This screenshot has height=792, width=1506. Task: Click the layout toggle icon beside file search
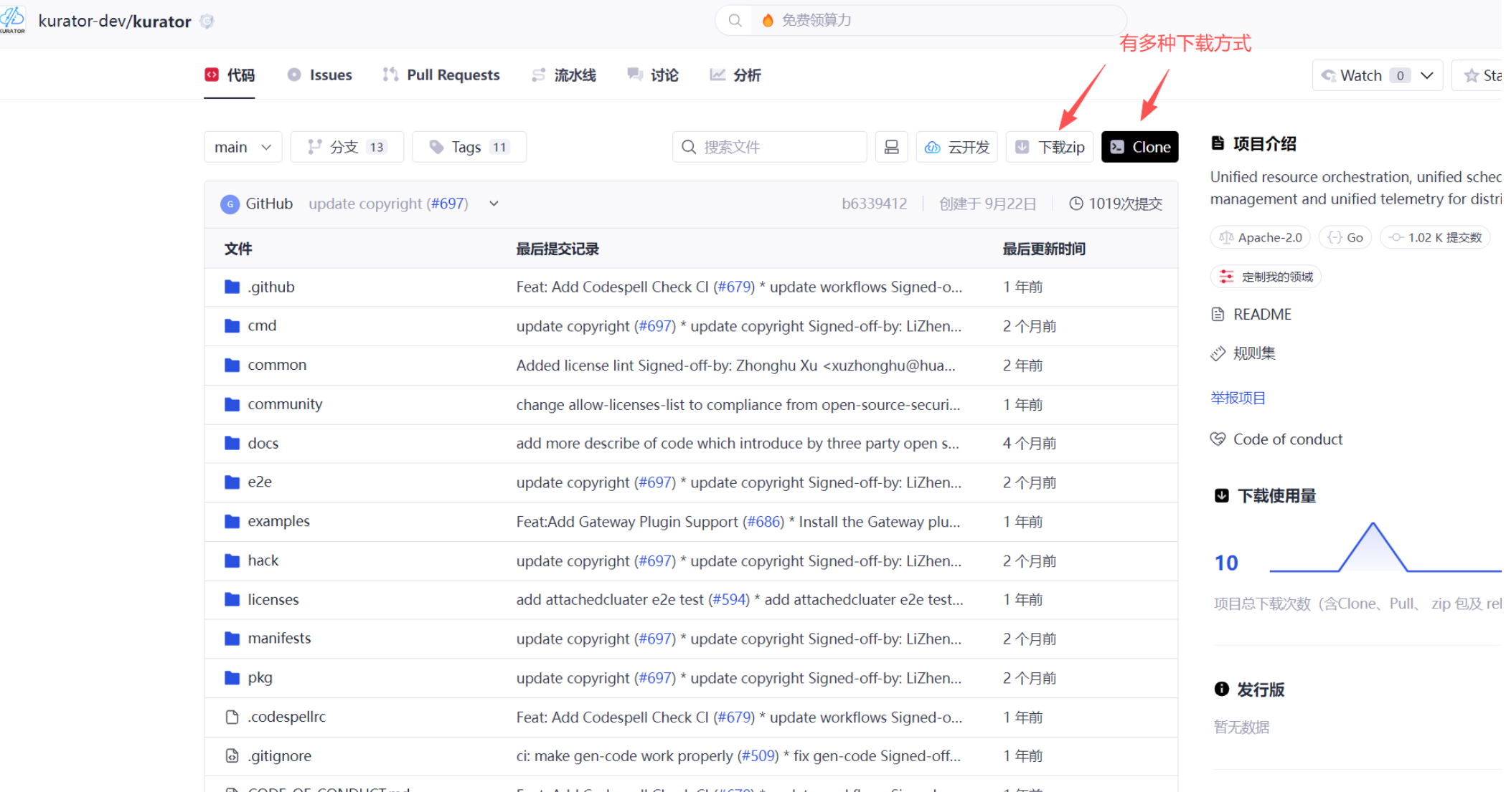pos(891,147)
